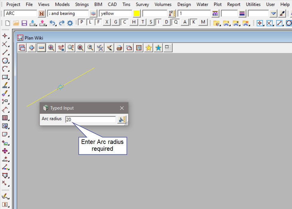The height and width of the screenshot is (209, 292).
Task: Click the undo arrow icon
Action: 52,23
